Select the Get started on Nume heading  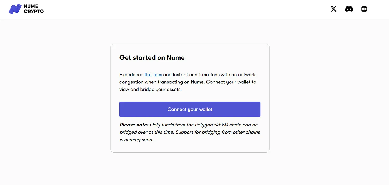(152, 57)
